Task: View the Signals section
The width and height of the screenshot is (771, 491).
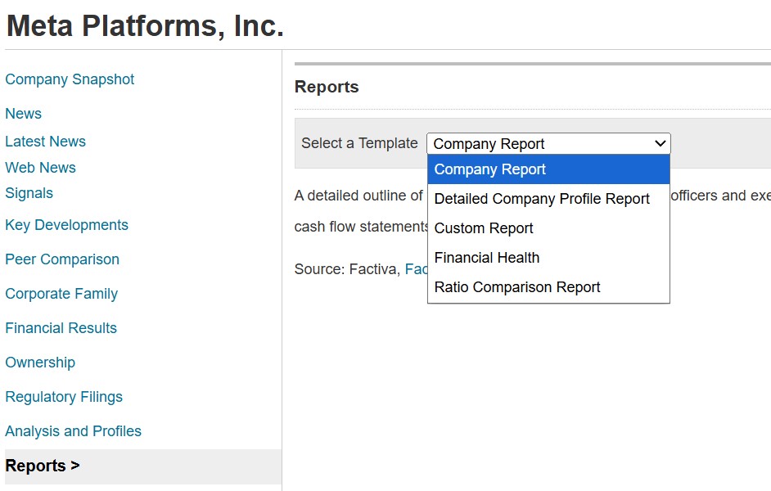Action: click(29, 193)
